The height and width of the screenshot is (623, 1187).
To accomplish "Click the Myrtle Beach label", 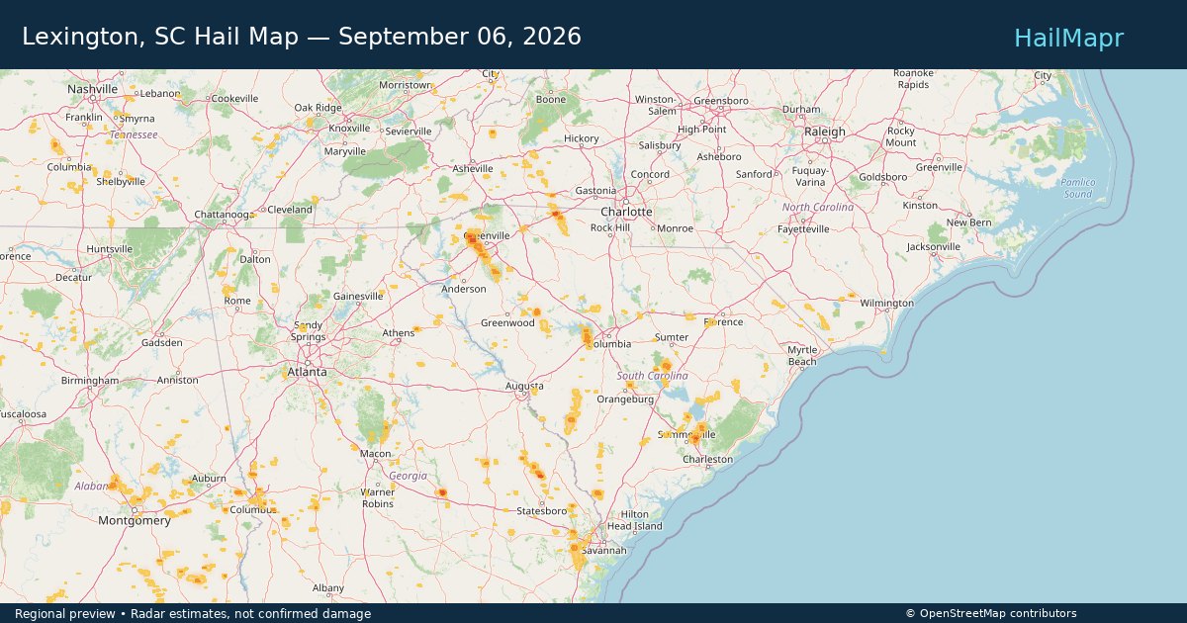I will coord(802,356).
